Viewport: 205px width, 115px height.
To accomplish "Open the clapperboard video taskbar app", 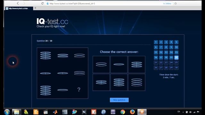I will click(x=45, y=112).
